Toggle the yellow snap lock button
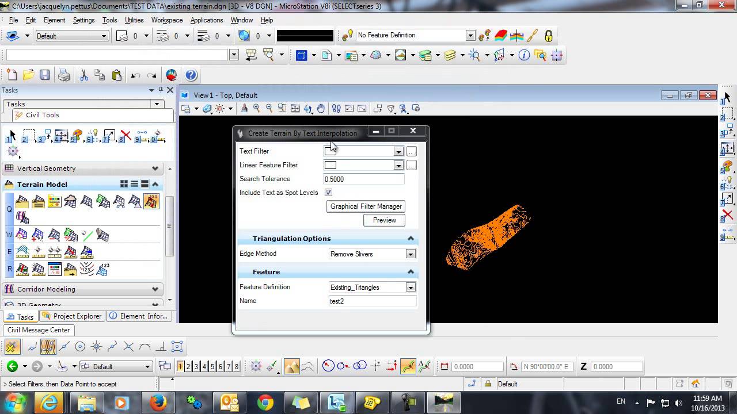 point(12,346)
